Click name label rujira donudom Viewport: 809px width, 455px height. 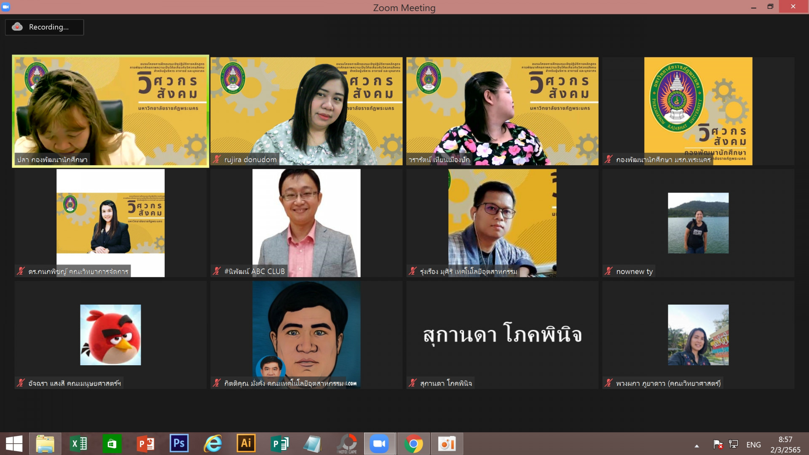tap(250, 160)
